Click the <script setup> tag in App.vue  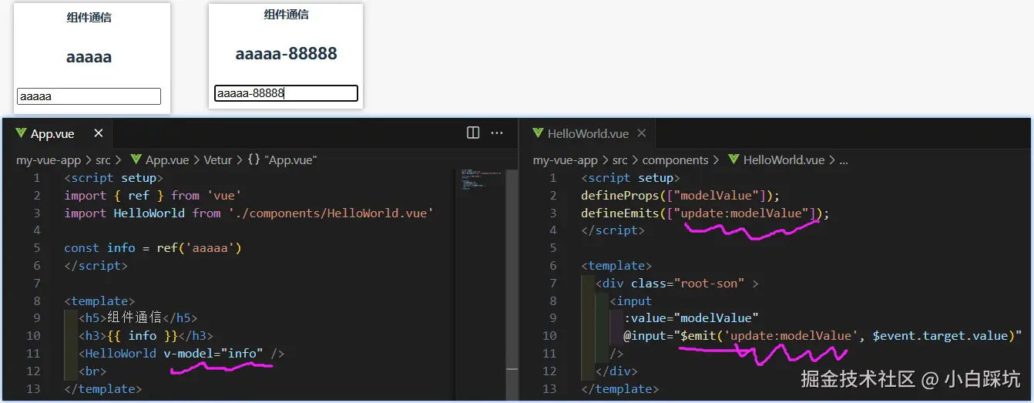[x=114, y=178]
